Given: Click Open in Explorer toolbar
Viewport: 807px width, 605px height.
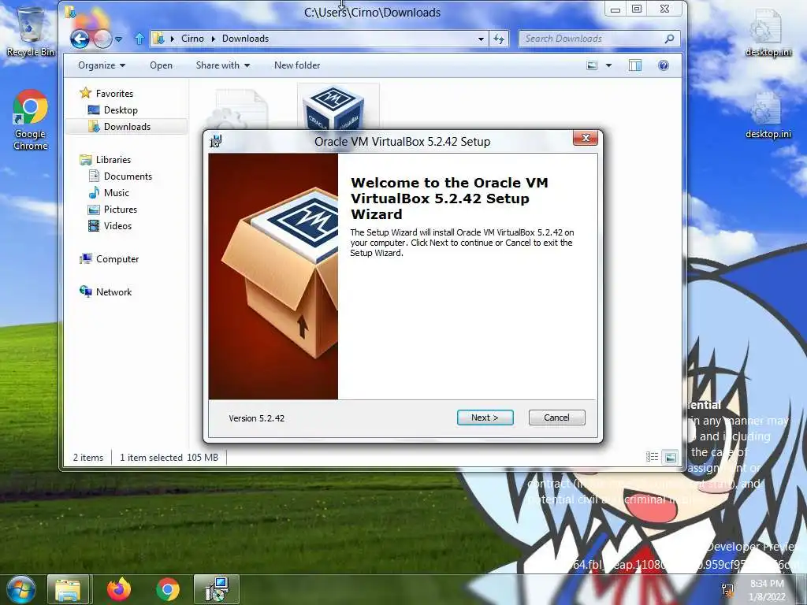Looking at the screenshot, I should tap(161, 65).
